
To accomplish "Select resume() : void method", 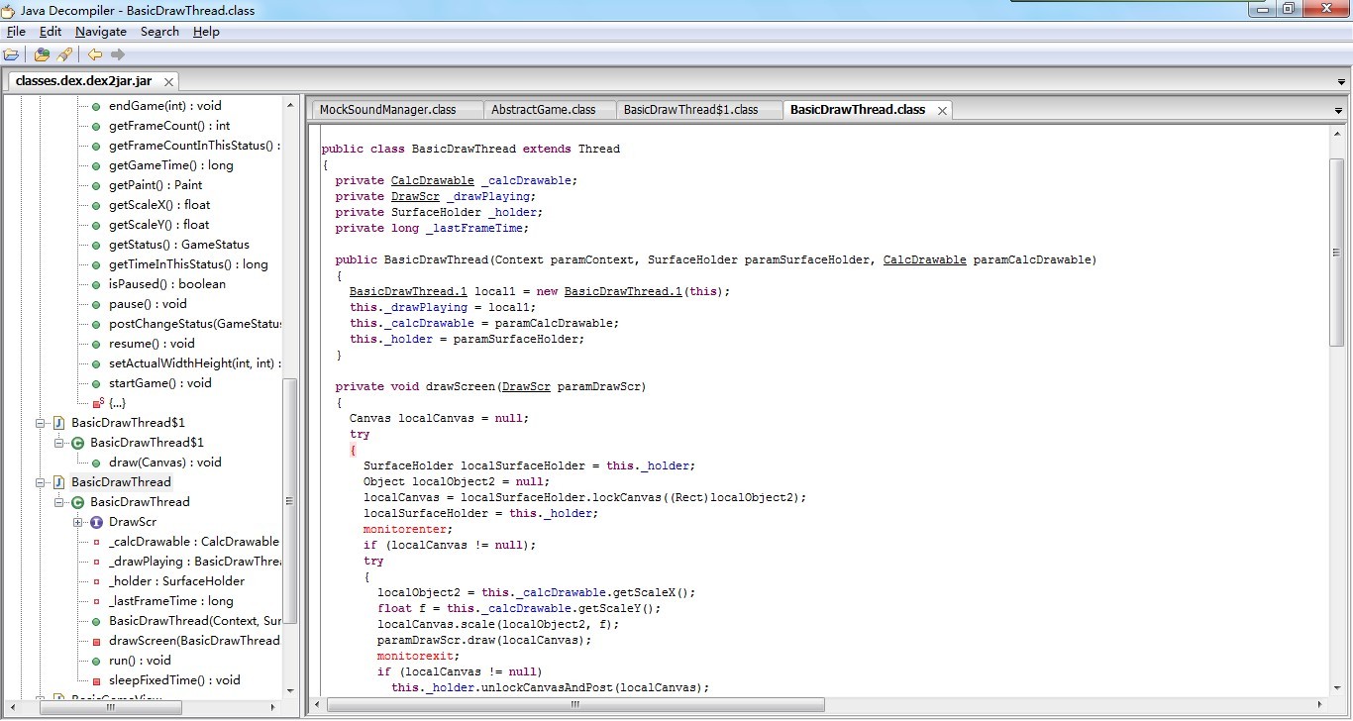I will tap(152, 344).
